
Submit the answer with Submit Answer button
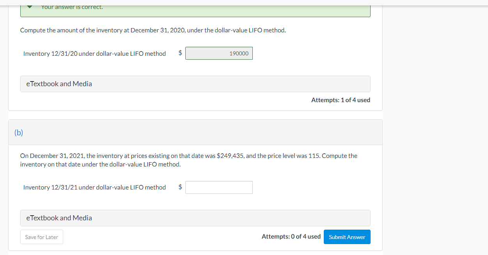(347, 237)
